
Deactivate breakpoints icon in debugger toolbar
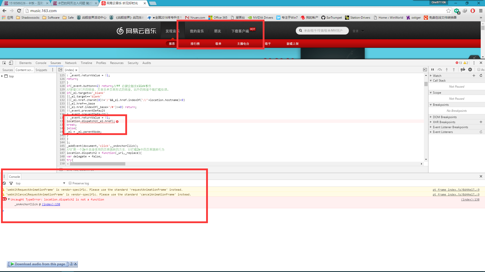coord(463,70)
